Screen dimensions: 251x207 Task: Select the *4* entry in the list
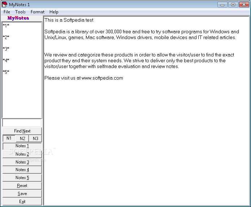pyautogui.click(x=6, y=60)
